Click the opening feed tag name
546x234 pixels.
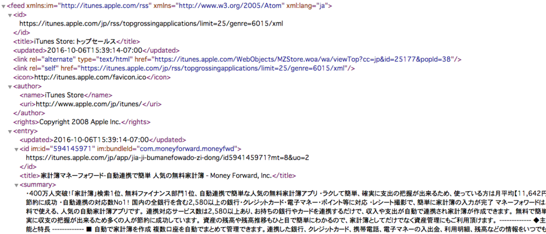tap(15, 6)
